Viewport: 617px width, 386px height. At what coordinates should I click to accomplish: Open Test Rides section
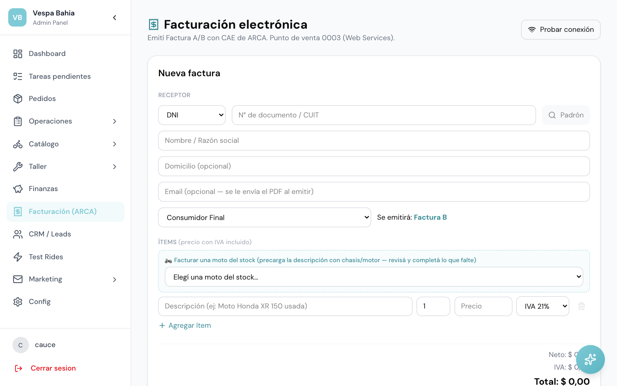pyautogui.click(x=65, y=257)
